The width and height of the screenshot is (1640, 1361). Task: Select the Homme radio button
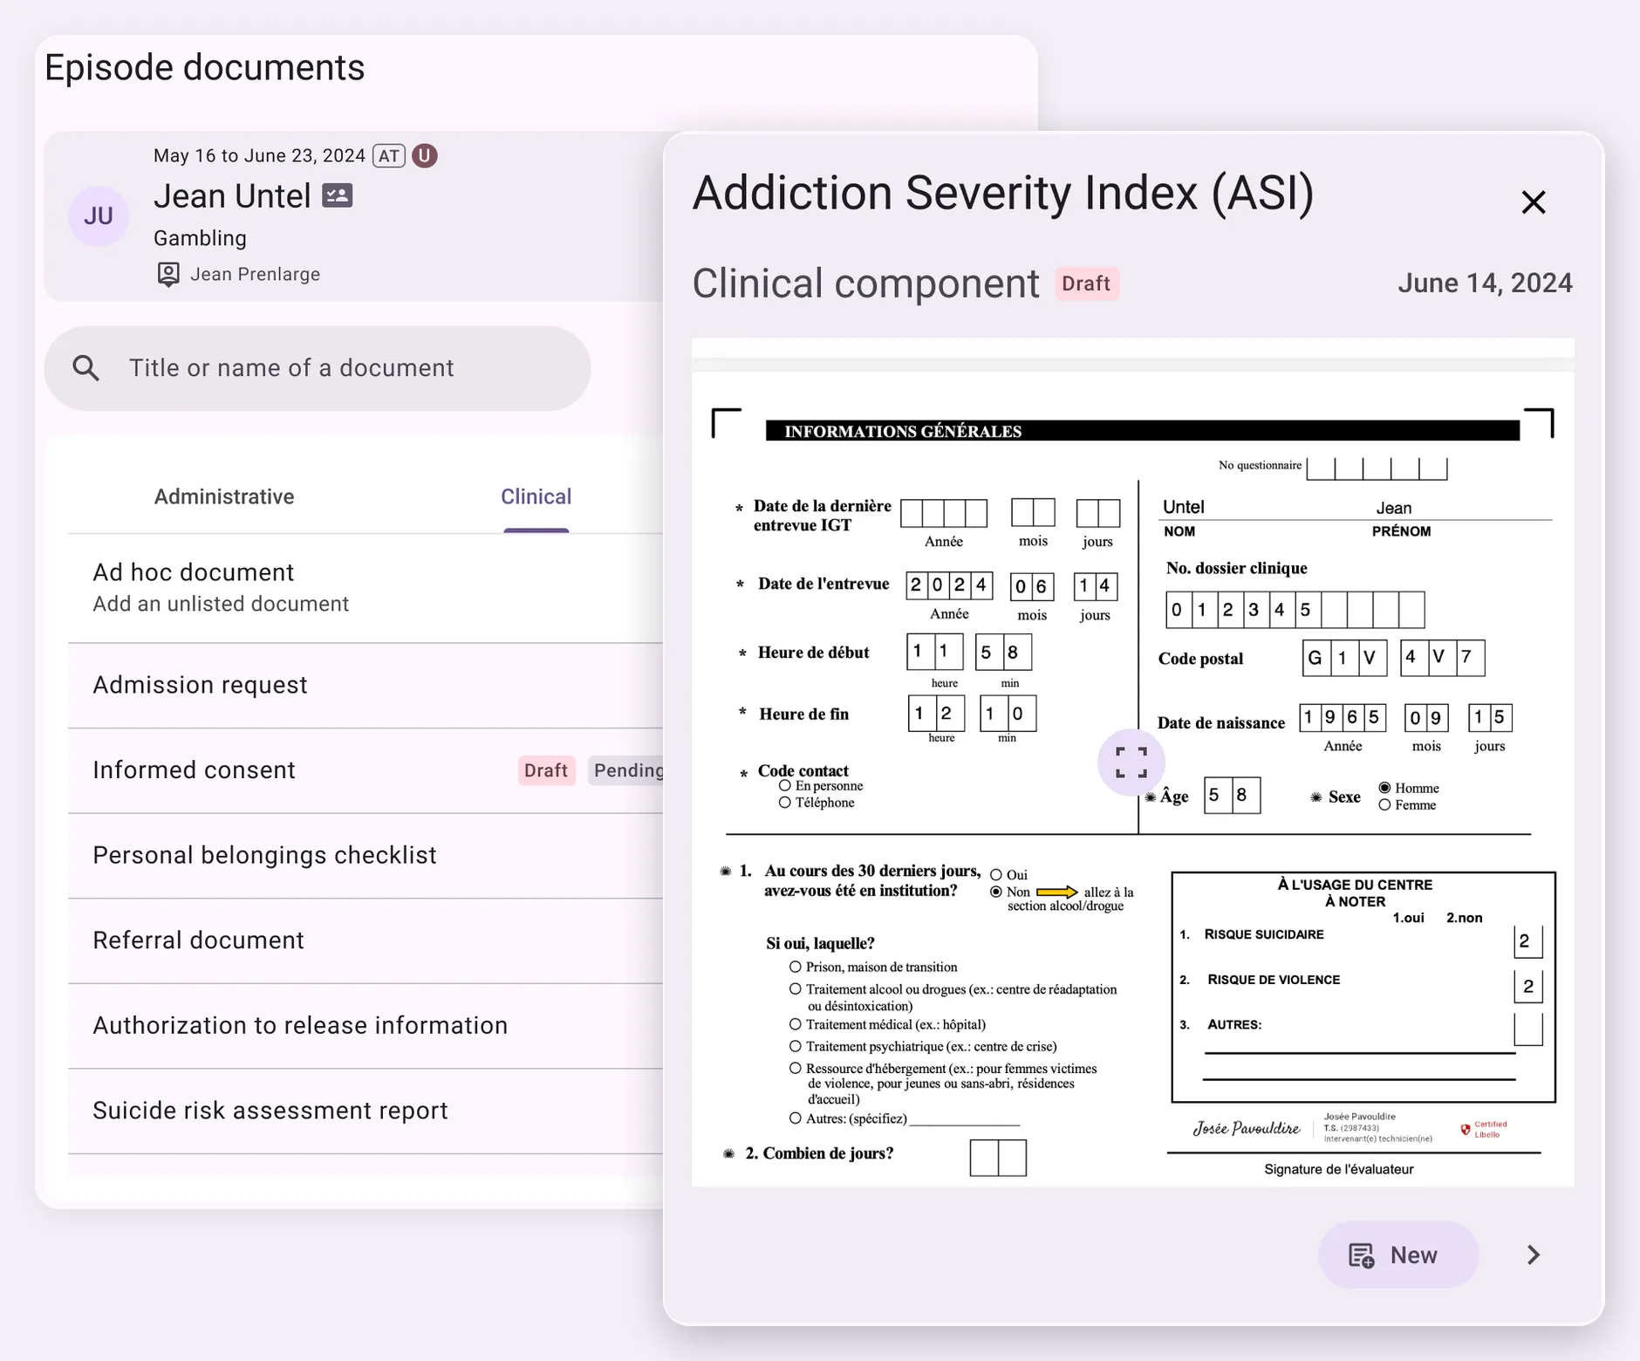click(x=1384, y=788)
